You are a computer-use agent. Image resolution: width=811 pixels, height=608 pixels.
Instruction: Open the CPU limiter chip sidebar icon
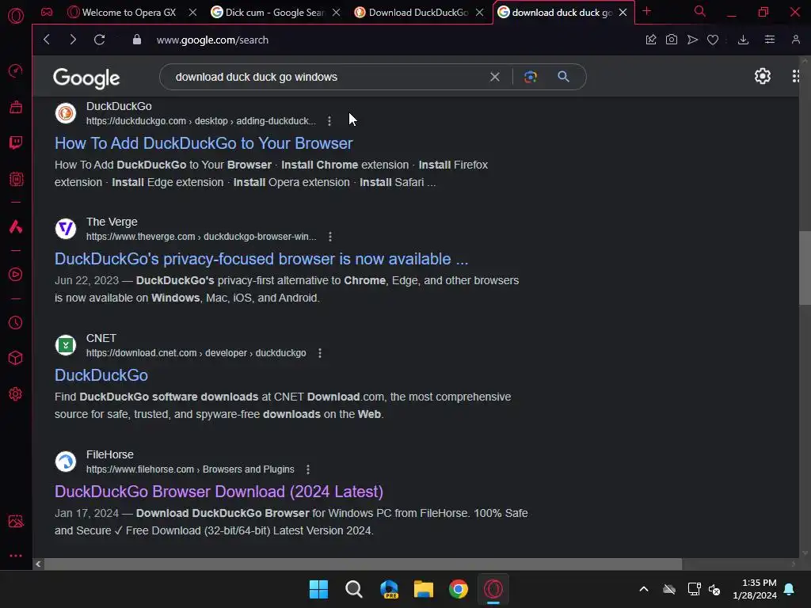[16, 180]
